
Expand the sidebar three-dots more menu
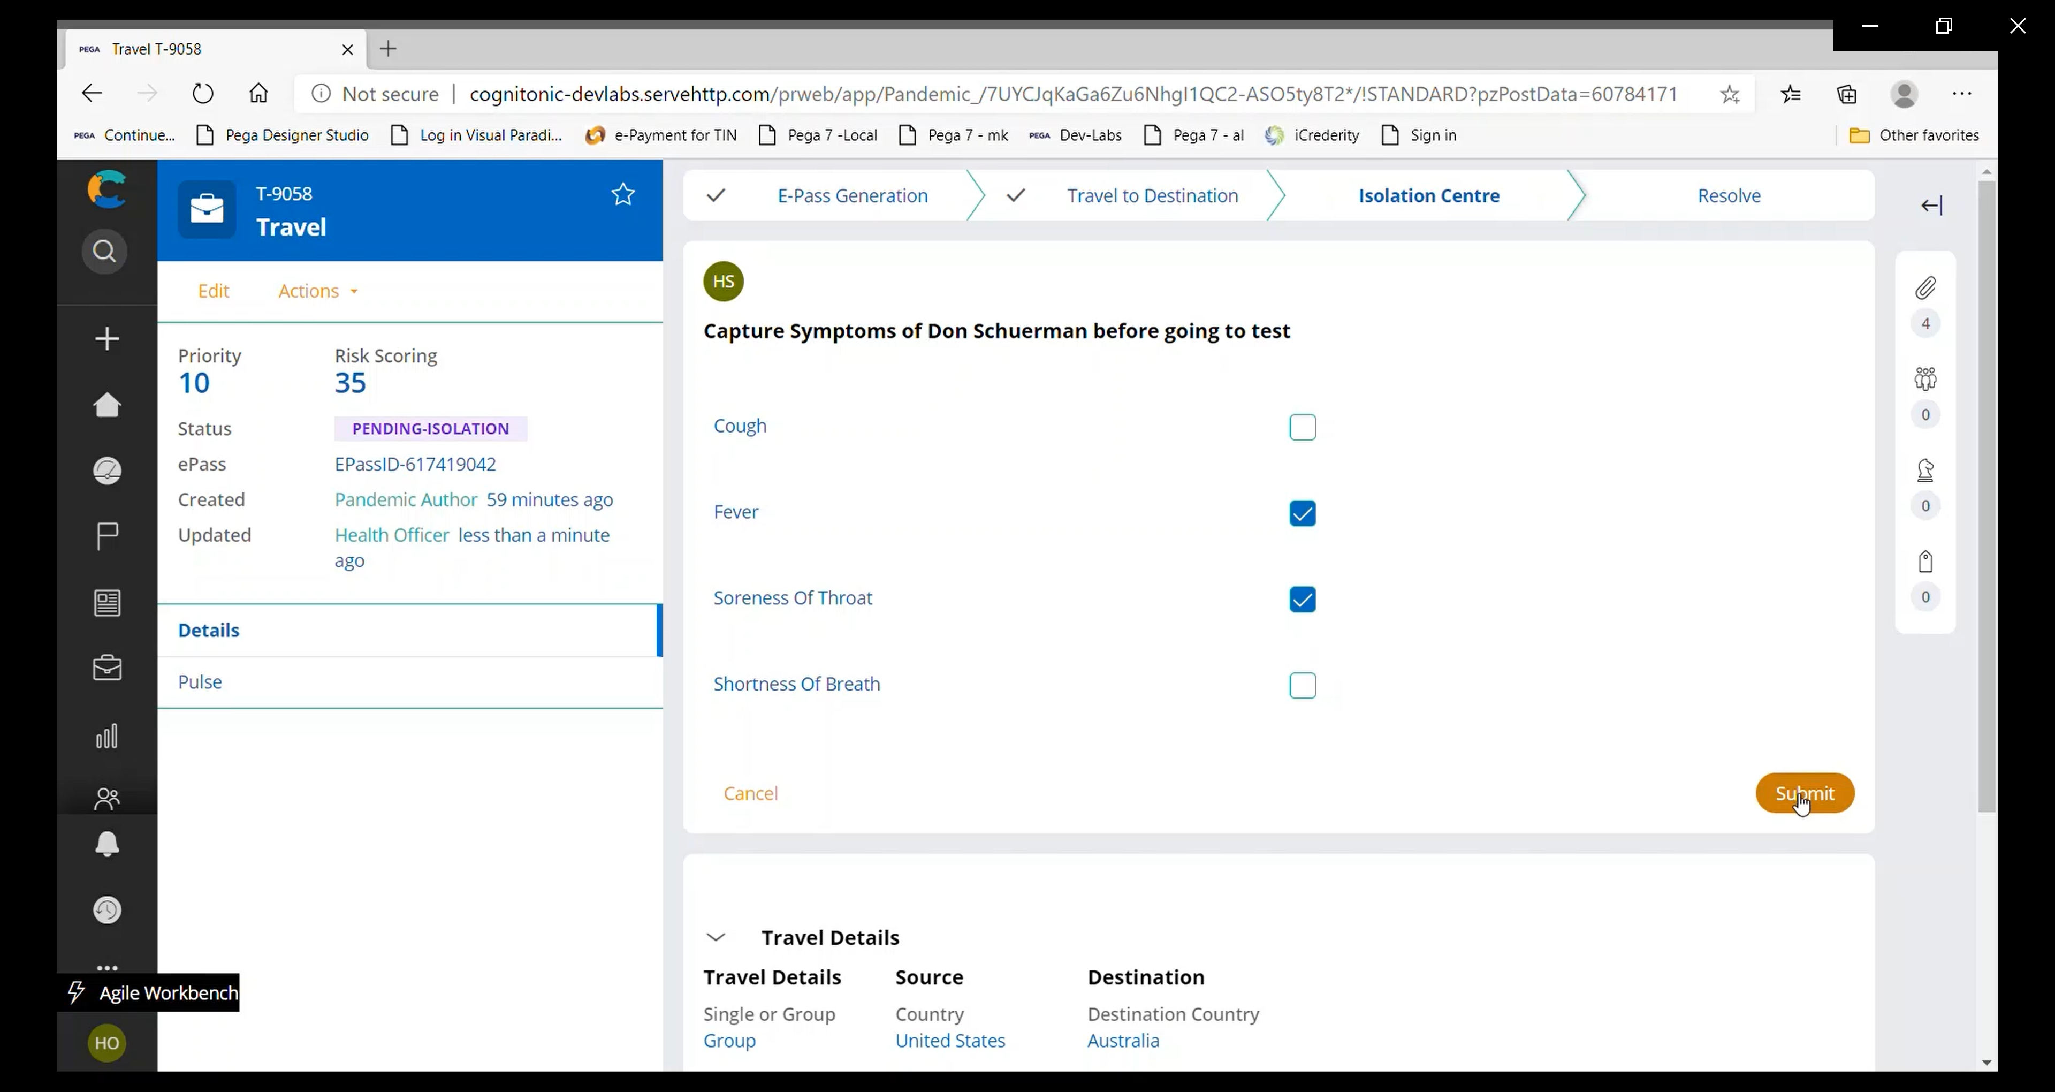tap(107, 967)
